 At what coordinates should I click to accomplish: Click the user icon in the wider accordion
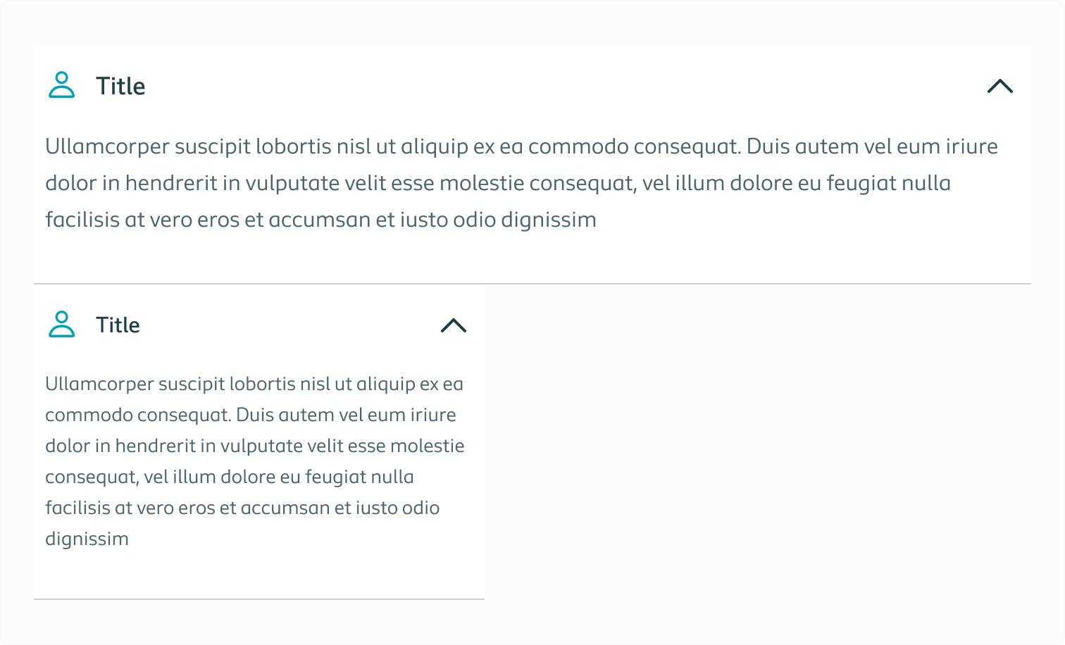[61, 85]
